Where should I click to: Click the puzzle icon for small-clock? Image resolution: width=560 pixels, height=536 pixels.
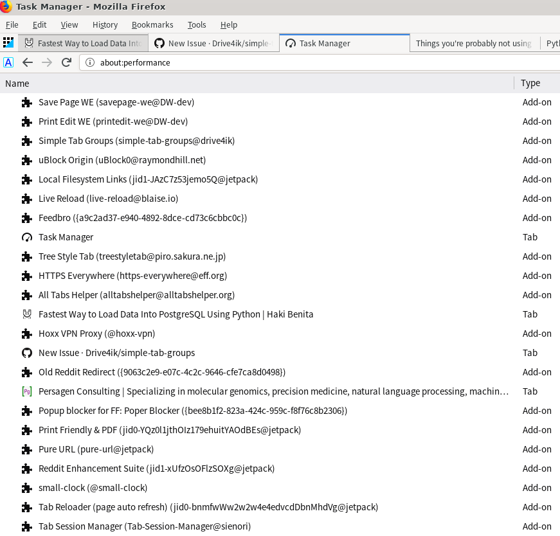pyautogui.click(x=27, y=488)
